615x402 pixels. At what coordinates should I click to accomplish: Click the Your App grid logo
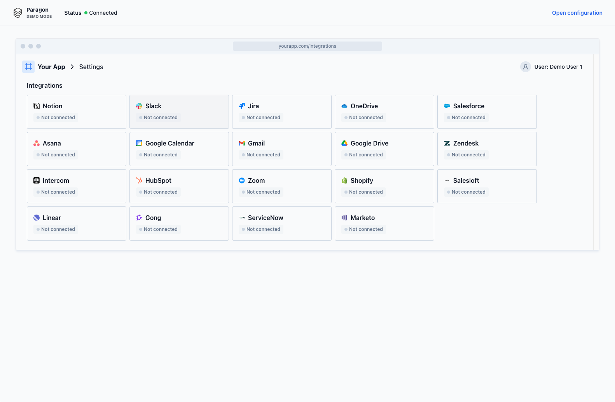(28, 67)
